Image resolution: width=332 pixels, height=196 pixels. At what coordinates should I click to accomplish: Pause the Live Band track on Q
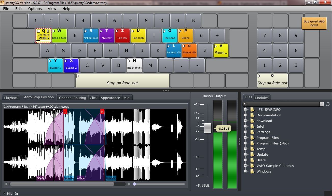48,31
